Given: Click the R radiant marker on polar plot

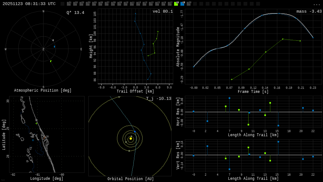Looking at the screenshot, I should tap(53, 40).
